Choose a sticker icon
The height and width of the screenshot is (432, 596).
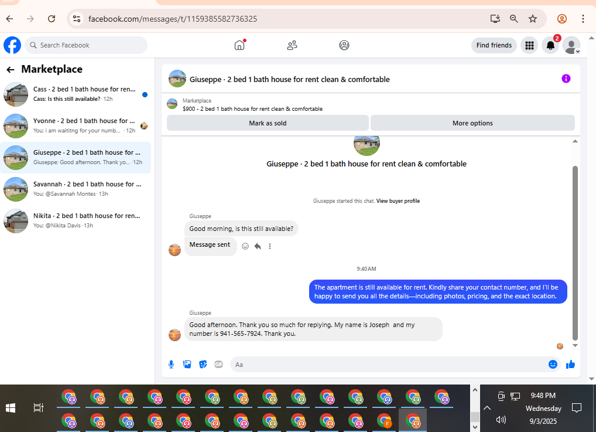pos(203,364)
